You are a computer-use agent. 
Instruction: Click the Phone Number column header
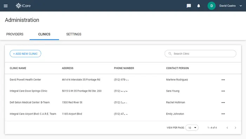pyautogui.click(x=124, y=68)
